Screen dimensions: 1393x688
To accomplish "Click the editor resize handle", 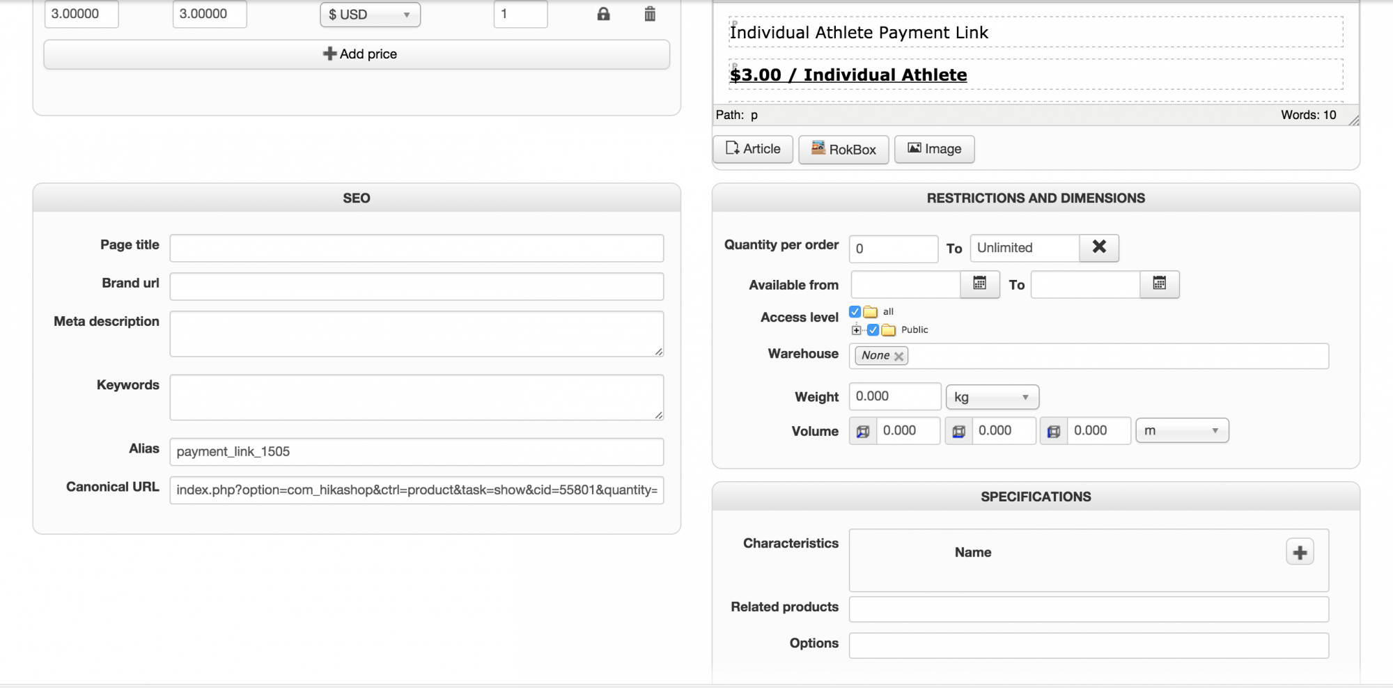I will (1353, 120).
